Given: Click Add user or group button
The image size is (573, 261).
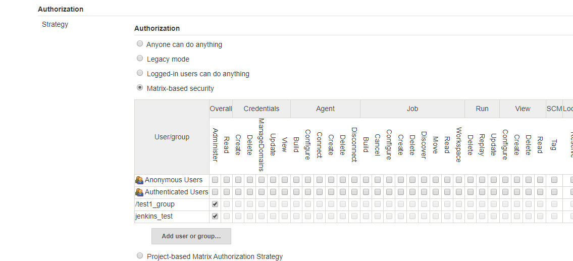Looking at the screenshot, I should 191,236.
